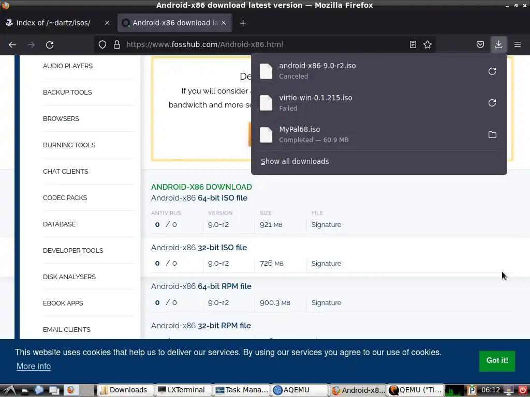530x397 pixels.
Task: Switch to Downloads window in taskbar
Action: point(126,390)
